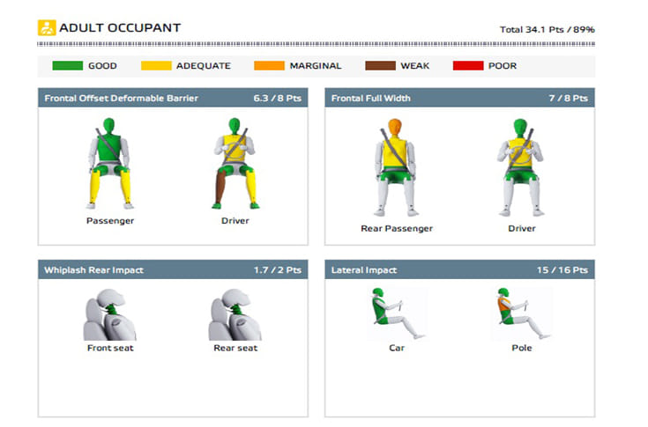The width and height of the screenshot is (648, 427).
Task: Click the Frontal Full Width Driver dummy
Action: coord(521,167)
